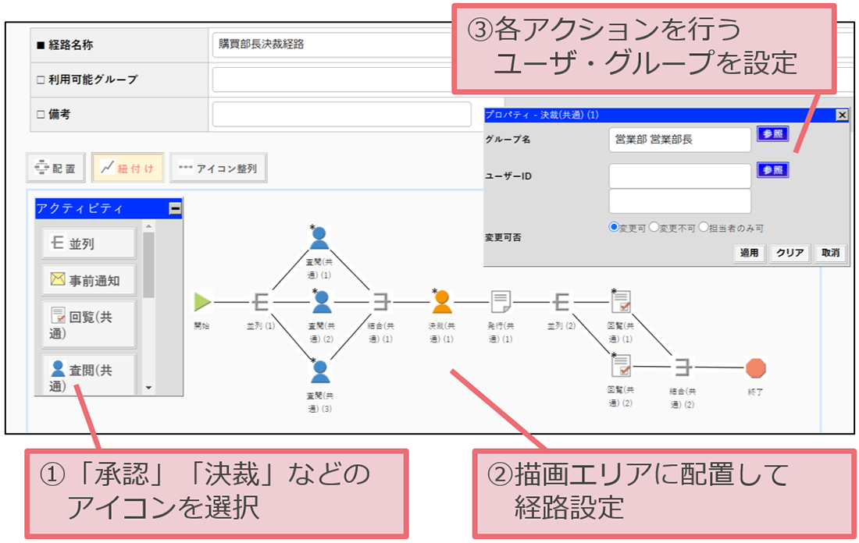This screenshot has width=859, height=543.
Task: Pick 事前通知 from the activity palette
Action: click(x=89, y=280)
